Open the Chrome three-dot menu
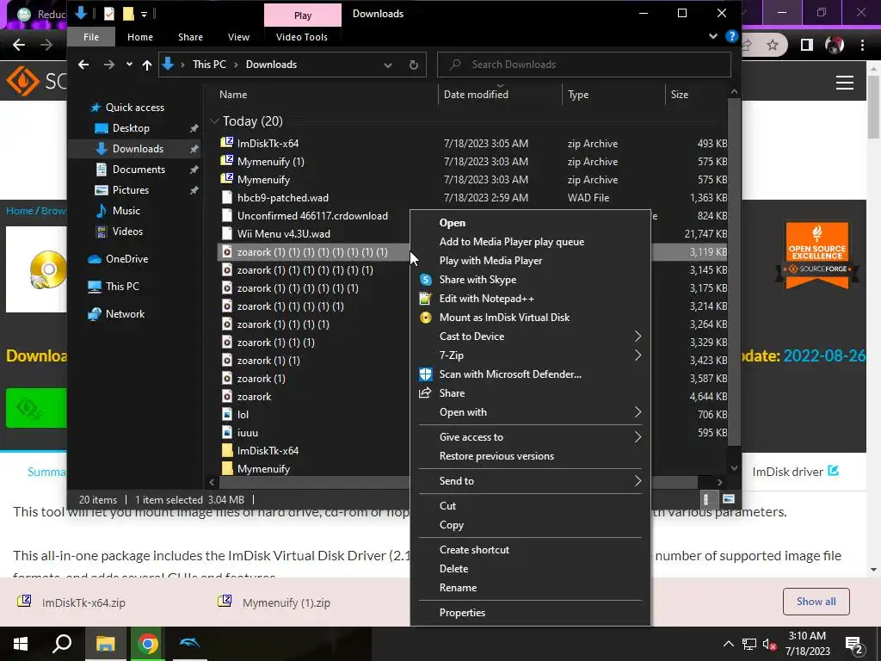Image resolution: width=881 pixels, height=661 pixels. tap(862, 45)
